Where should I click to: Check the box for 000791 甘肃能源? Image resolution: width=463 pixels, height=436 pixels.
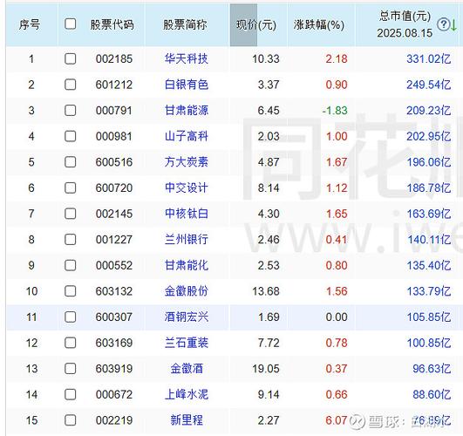tap(71, 111)
